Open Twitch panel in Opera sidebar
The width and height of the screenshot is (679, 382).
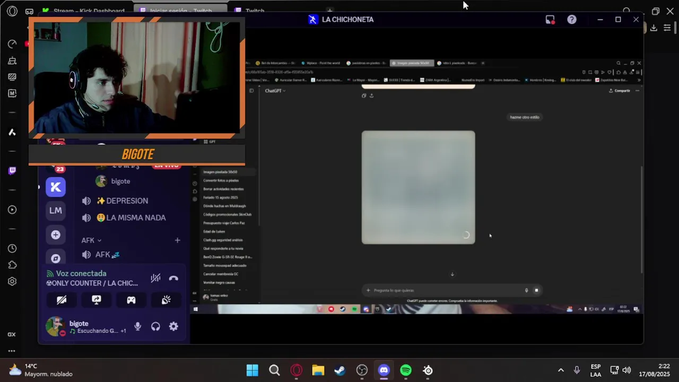click(12, 170)
